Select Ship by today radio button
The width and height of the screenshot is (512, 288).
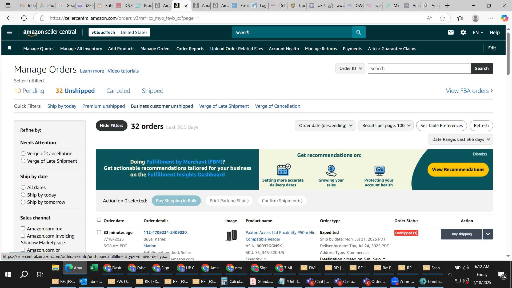pyautogui.click(x=23, y=195)
